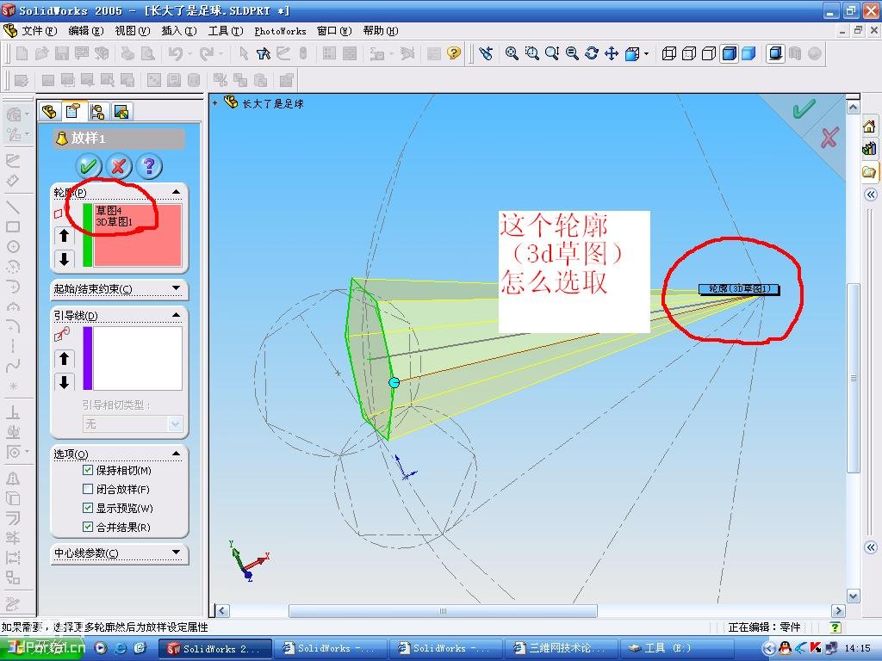Screen dimensions: 882x661
Task: Collapse the 选项(O) options section
Action: pos(176,453)
